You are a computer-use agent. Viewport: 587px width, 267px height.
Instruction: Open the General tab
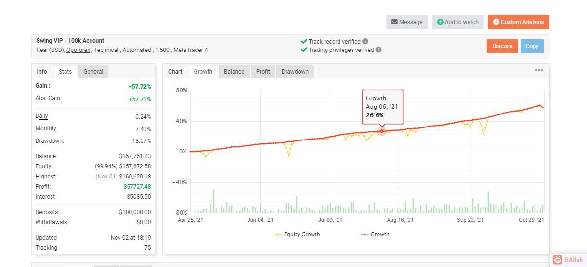click(x=93, y=72)
